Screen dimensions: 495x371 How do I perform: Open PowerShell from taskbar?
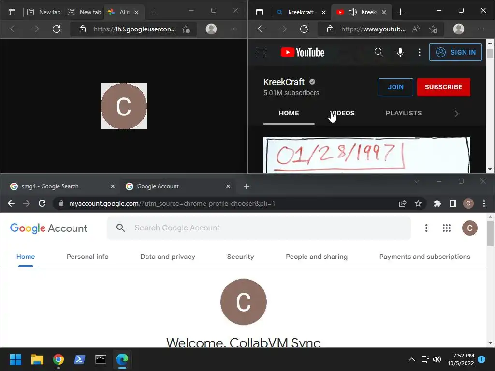click(80, 359)
